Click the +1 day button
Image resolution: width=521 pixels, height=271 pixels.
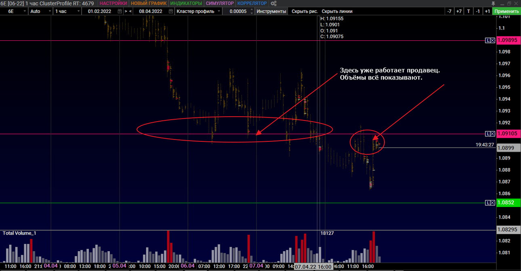click(487, 11)
